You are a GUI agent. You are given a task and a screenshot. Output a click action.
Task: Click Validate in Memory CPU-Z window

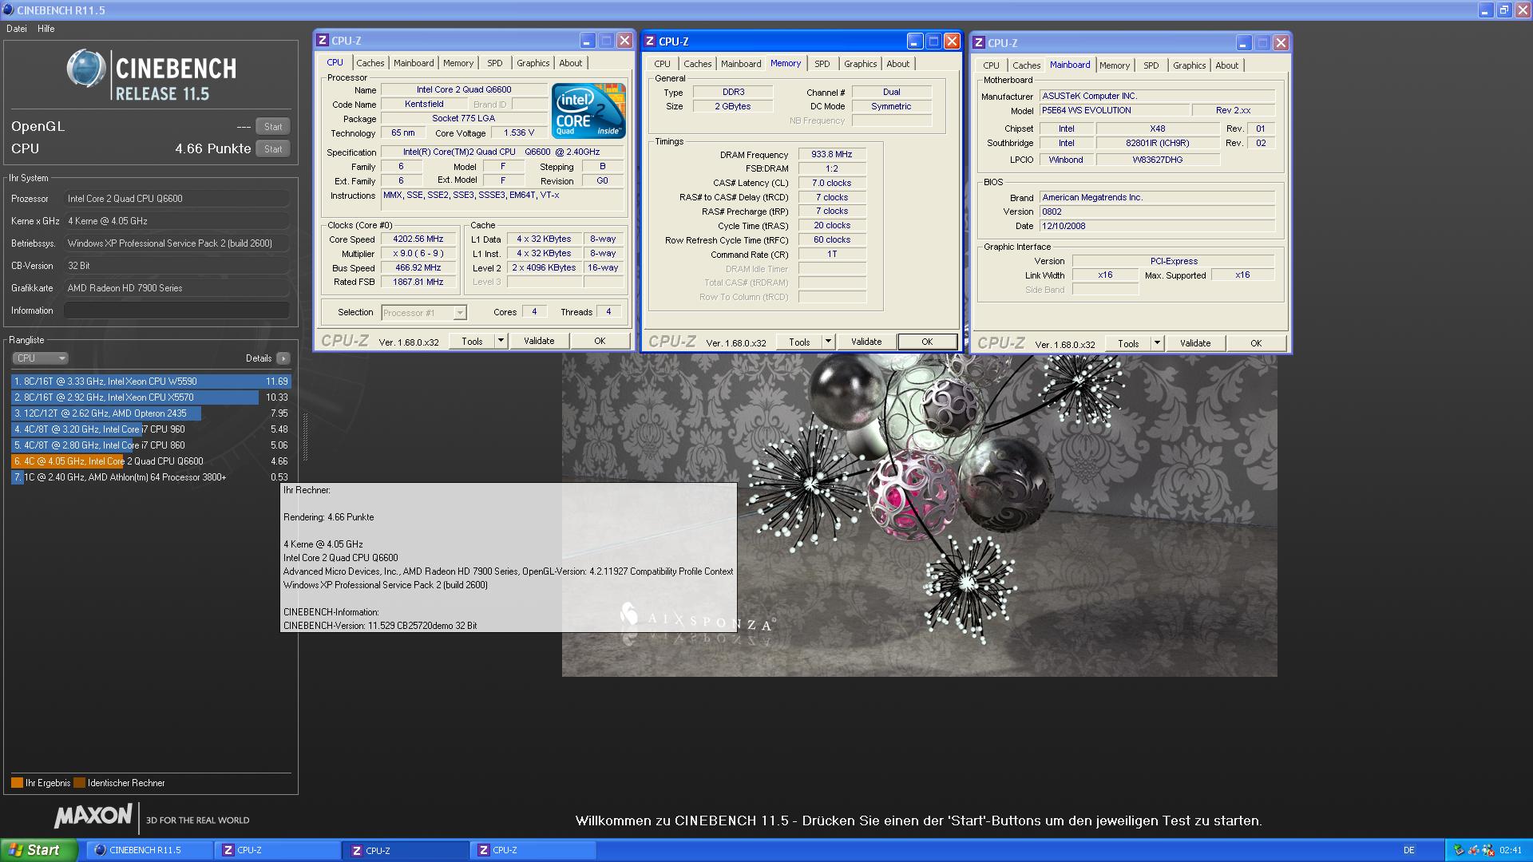[866, 342]
